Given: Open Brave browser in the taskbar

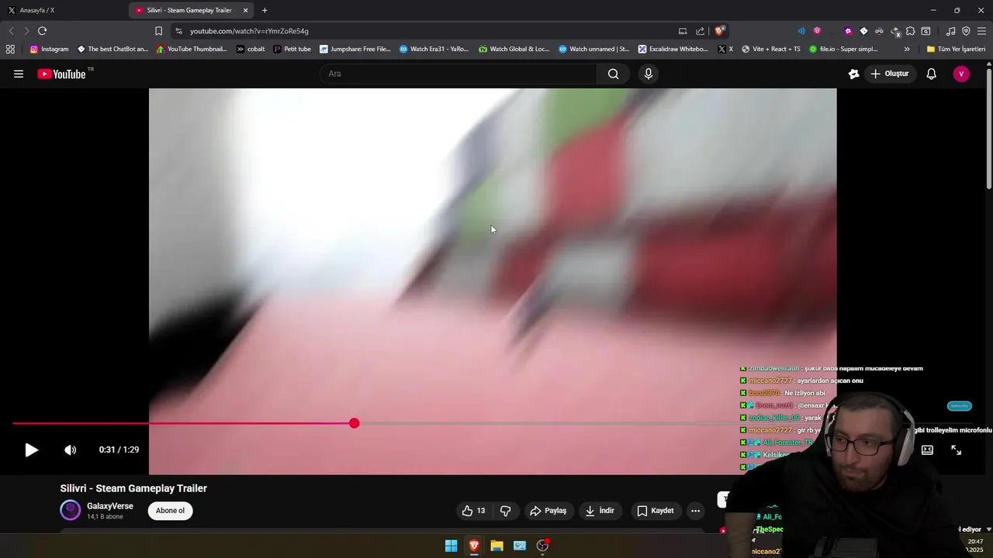Looking at the screenshot, I should [474, 546].
